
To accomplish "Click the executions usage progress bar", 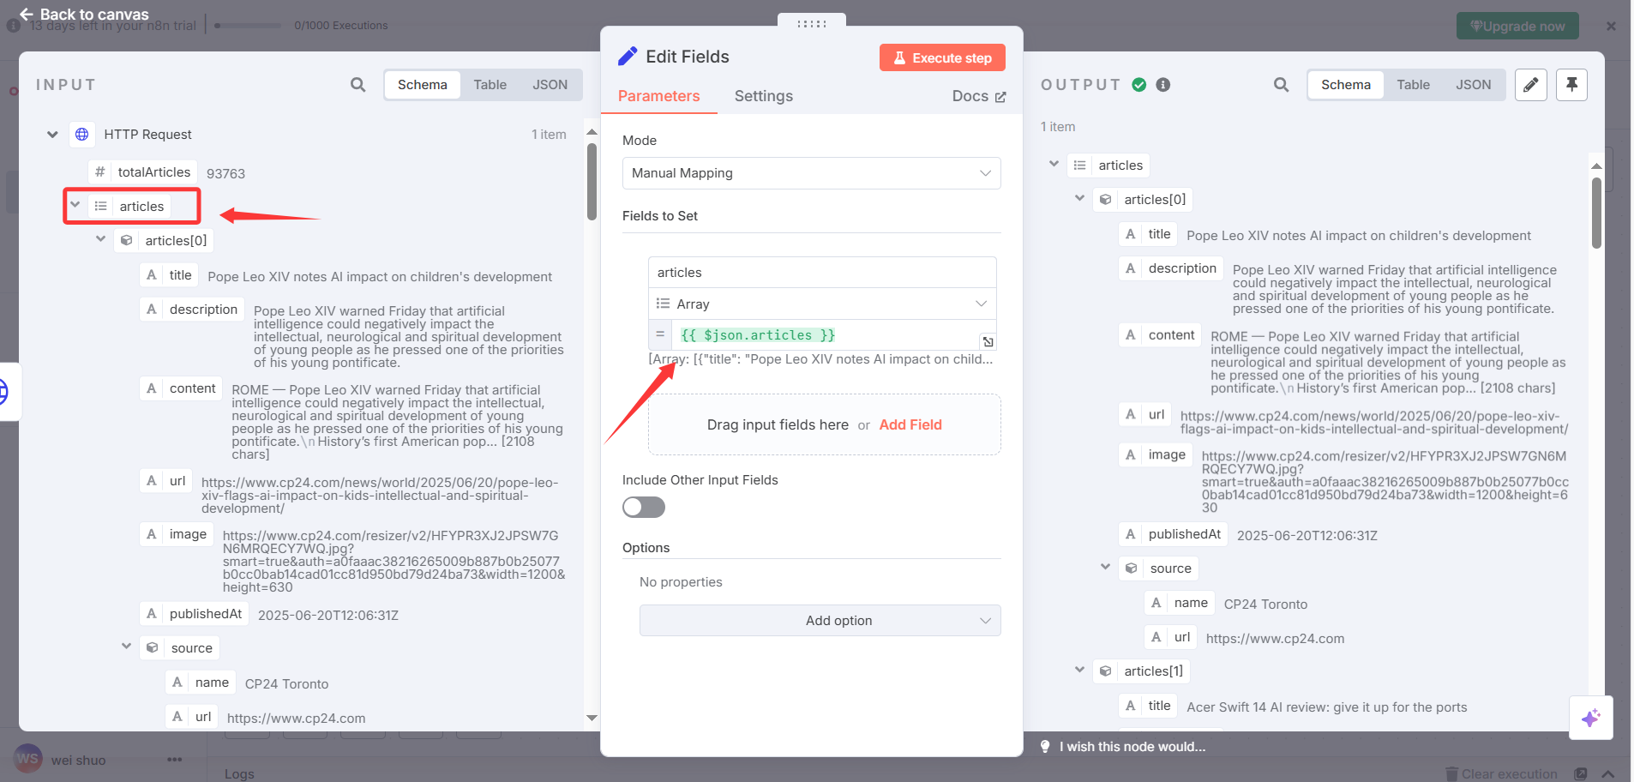I will tap(248, 26).
